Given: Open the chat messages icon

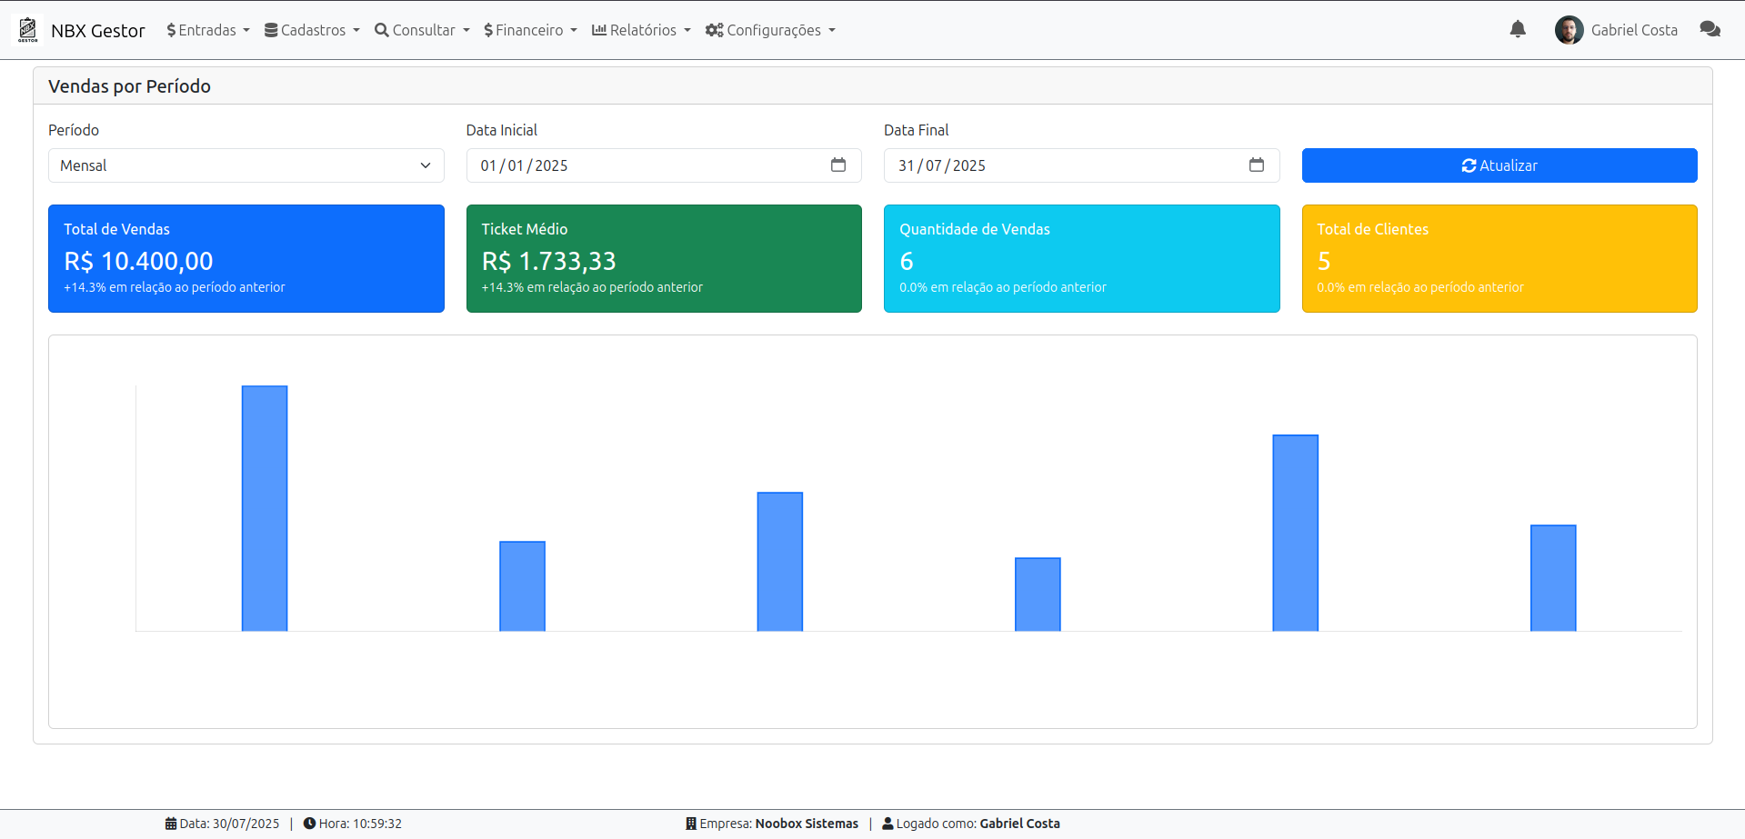Looking at the screenshot, I should tap(1710, 30).
